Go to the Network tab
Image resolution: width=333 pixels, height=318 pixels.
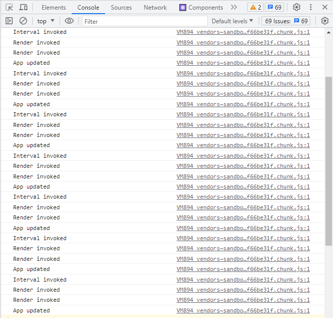[155, 8]
